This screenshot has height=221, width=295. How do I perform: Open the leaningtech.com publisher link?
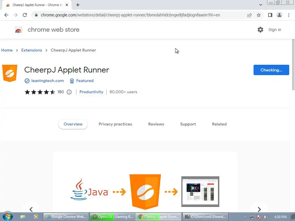[48, 81]
